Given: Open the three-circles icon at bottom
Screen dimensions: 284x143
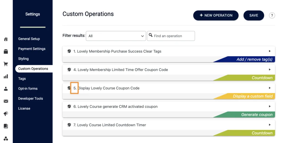Looking at the screenshot, I should 6,139.
